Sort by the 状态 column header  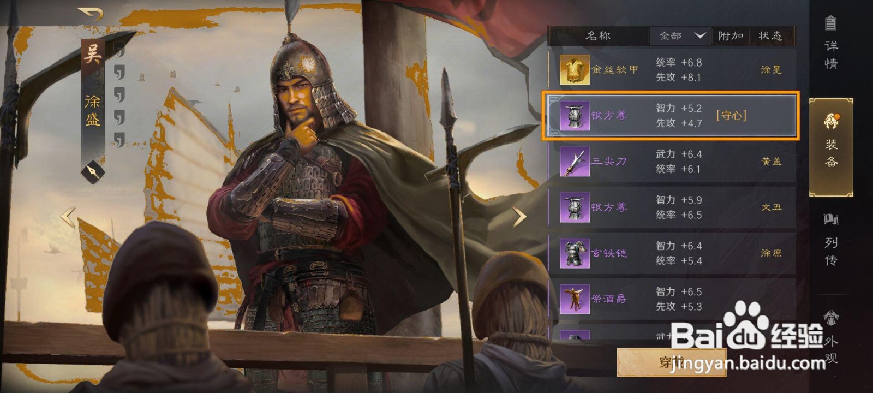click(770, 36)
